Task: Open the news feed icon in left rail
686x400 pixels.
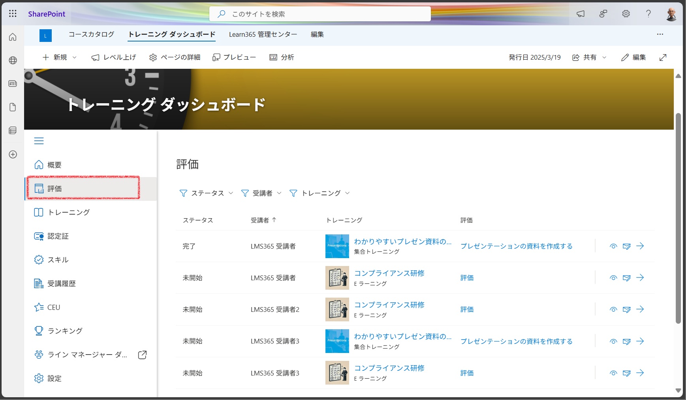Action: [13, 84]
